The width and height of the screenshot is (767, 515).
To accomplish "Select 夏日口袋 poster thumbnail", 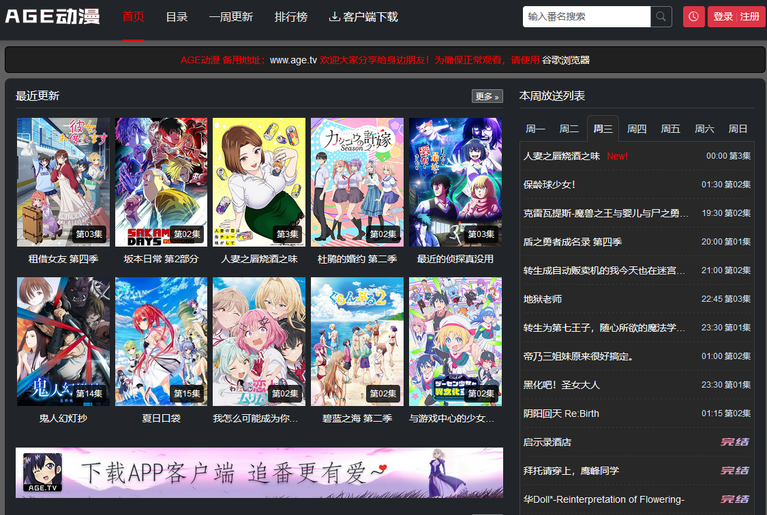I will (161, 341).
